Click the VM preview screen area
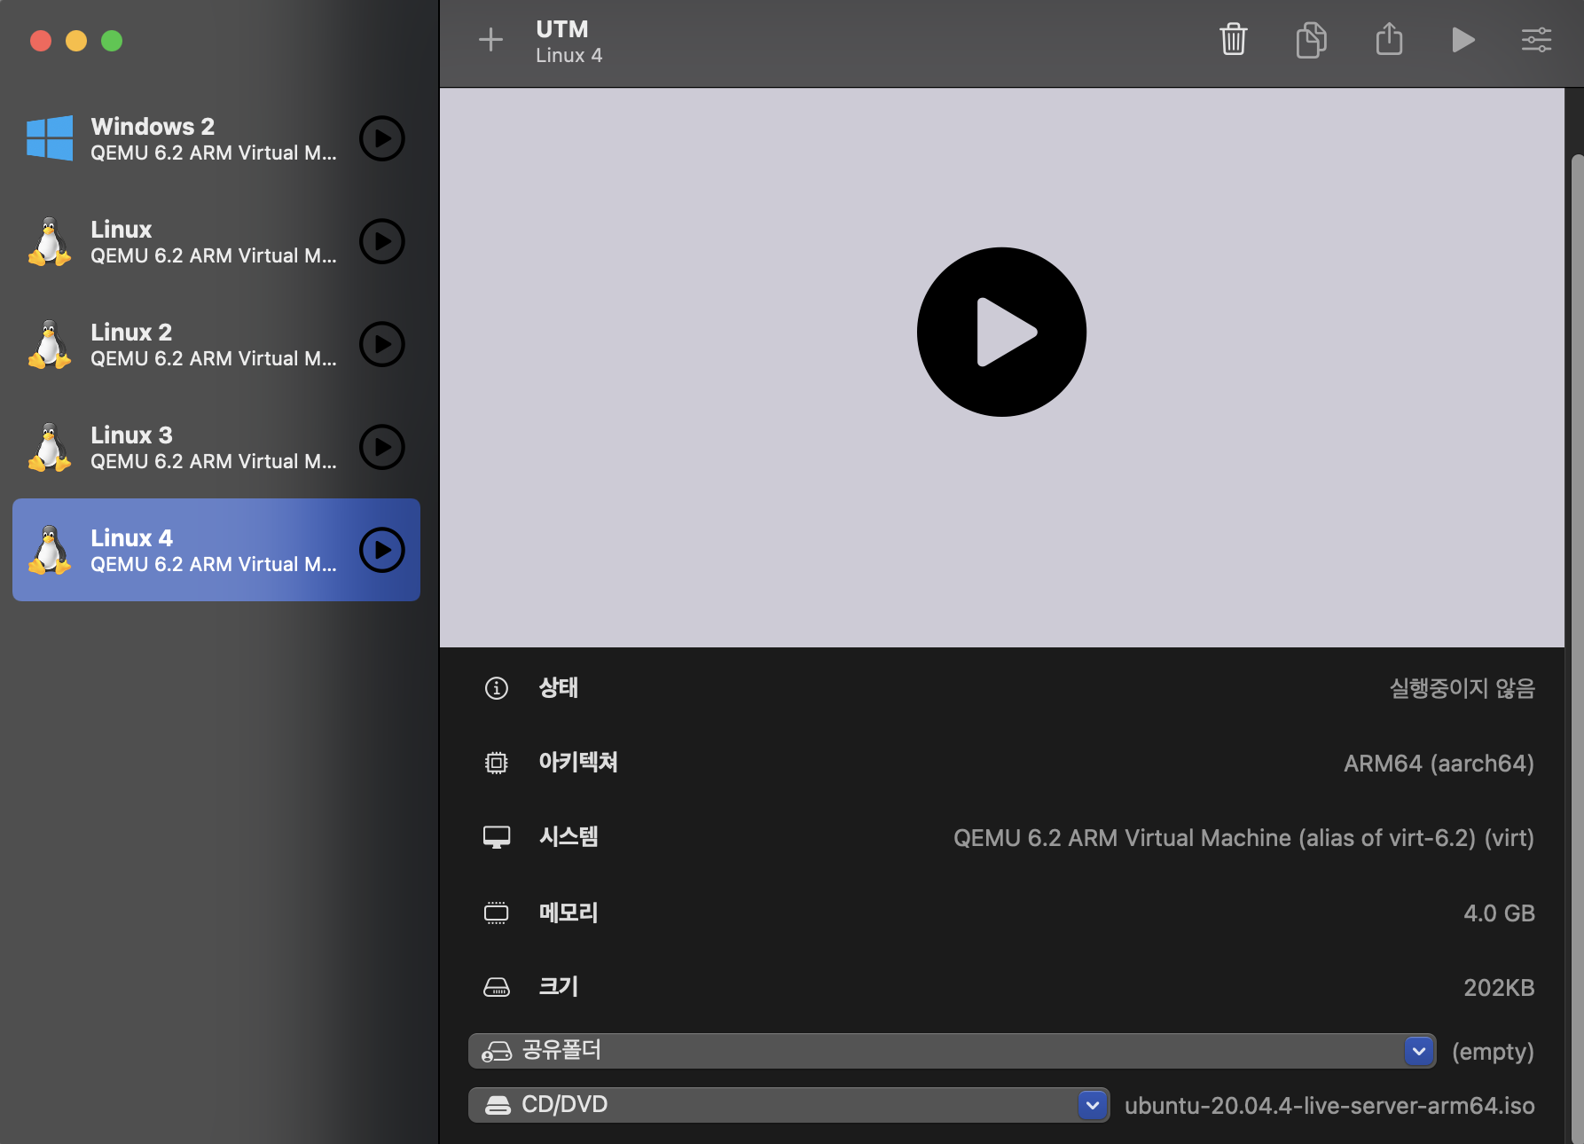This screenshot has height=1144, width=1584. click(1001, 367)
